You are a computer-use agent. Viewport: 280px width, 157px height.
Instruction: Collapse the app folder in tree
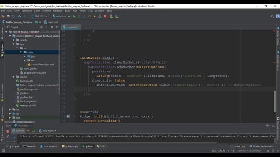coord(14,44)
